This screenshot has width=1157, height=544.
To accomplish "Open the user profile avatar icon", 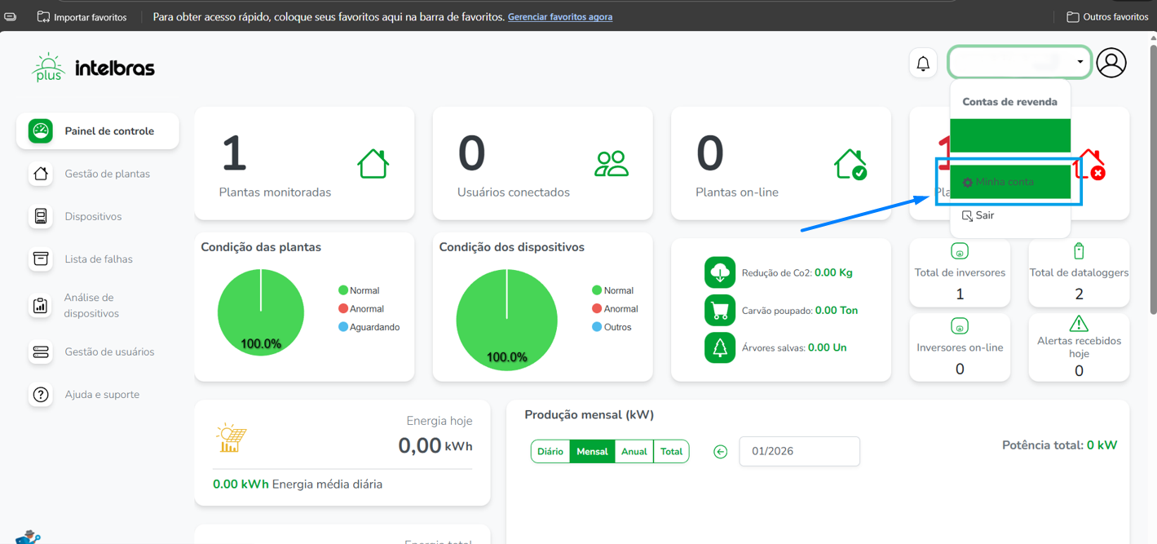I will click(x=1111, y=63).
